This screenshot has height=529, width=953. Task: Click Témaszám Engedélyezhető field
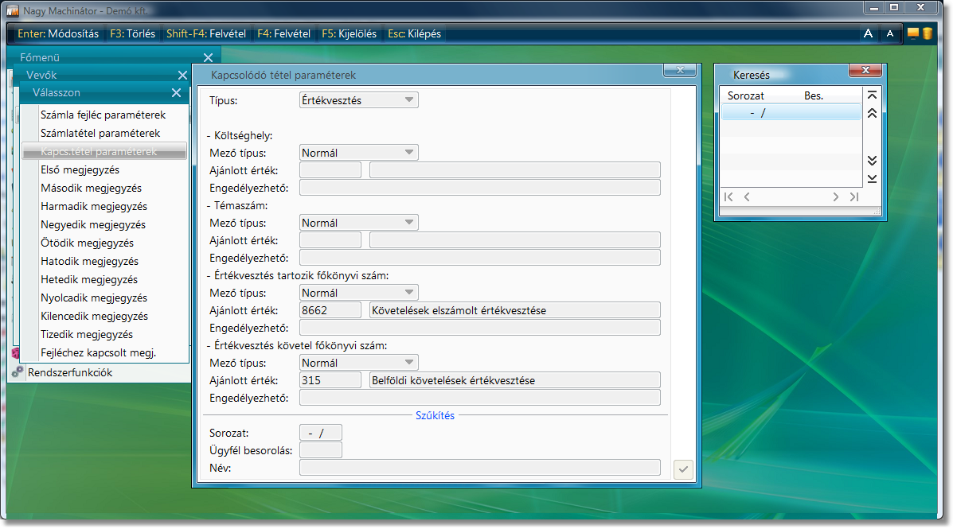479,258
